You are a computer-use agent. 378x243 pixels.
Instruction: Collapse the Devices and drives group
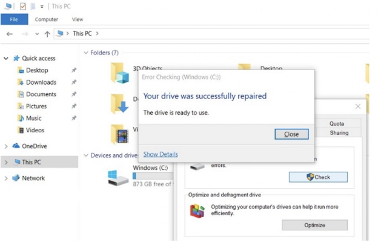(85, 155)
